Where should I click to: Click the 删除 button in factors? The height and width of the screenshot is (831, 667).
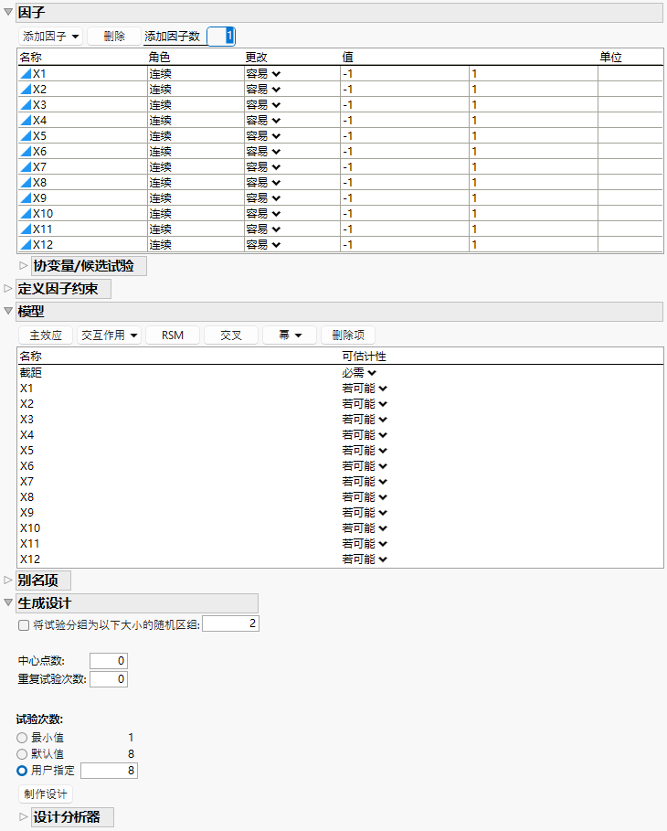[x=114, y=36]
